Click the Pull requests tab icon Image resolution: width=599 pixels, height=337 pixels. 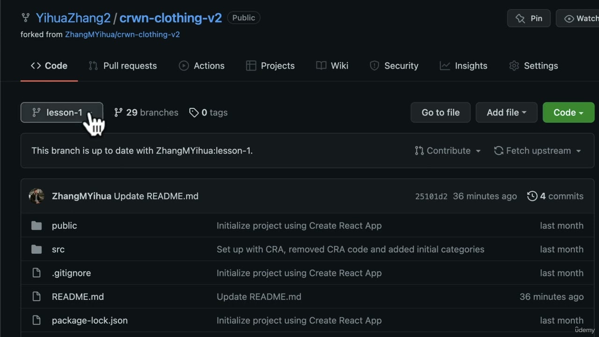93,66
